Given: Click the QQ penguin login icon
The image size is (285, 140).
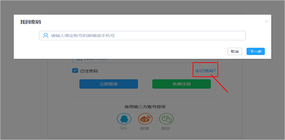Looking at the screenshot, I should 124,119.
